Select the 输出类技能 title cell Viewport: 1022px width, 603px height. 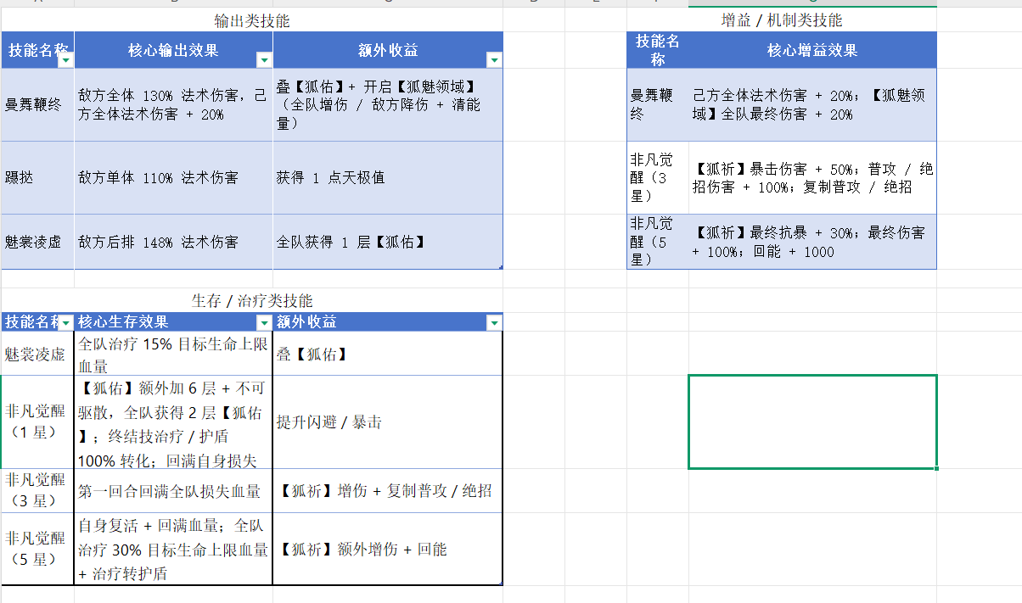252,20
